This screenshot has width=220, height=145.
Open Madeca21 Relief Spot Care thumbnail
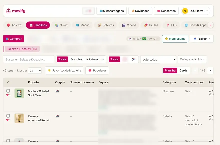pyautogui.click(x=19, y=93)
